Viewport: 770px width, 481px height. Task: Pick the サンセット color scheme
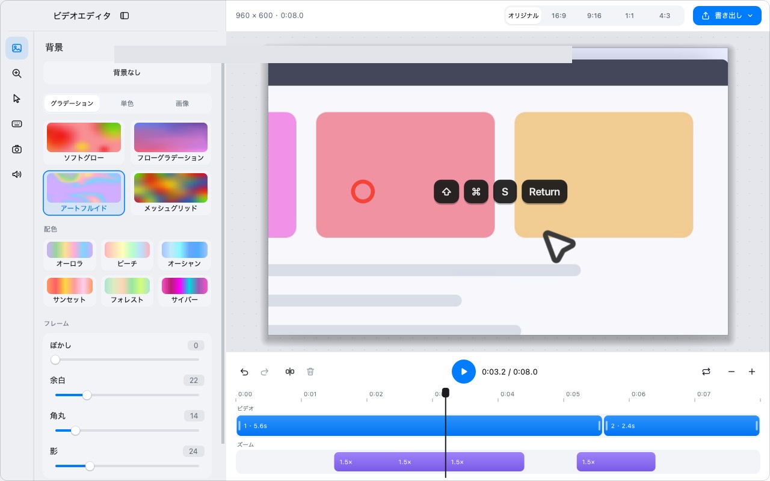tap(70, 291)
